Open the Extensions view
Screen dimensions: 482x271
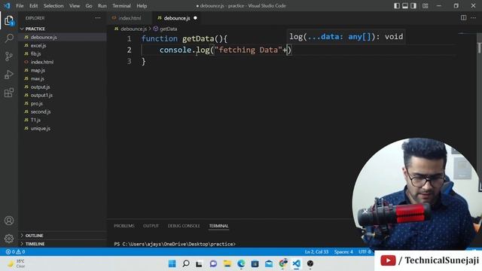click(x=9, y=93)
